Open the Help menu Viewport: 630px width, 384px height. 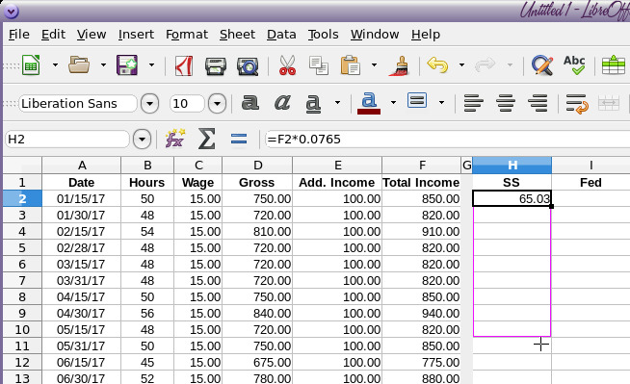click(426, 35)
